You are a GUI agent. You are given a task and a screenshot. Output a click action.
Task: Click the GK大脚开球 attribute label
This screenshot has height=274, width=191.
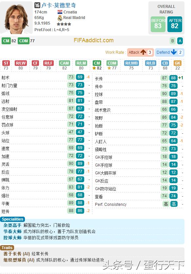coord(105,173)
